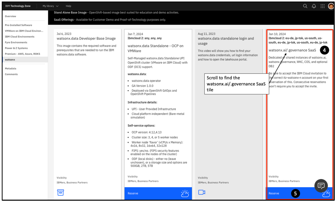Click the IBM Technology Zone home link
This screenshot has width=336, height=202.
(18, 6)
